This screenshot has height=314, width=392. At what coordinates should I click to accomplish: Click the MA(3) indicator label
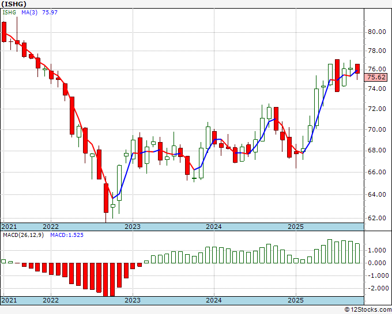(29, 13)
